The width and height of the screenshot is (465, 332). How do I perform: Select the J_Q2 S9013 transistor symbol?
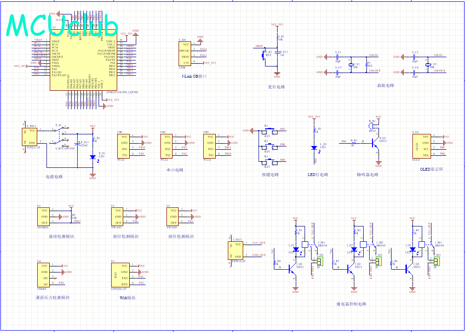click(350, 269)
